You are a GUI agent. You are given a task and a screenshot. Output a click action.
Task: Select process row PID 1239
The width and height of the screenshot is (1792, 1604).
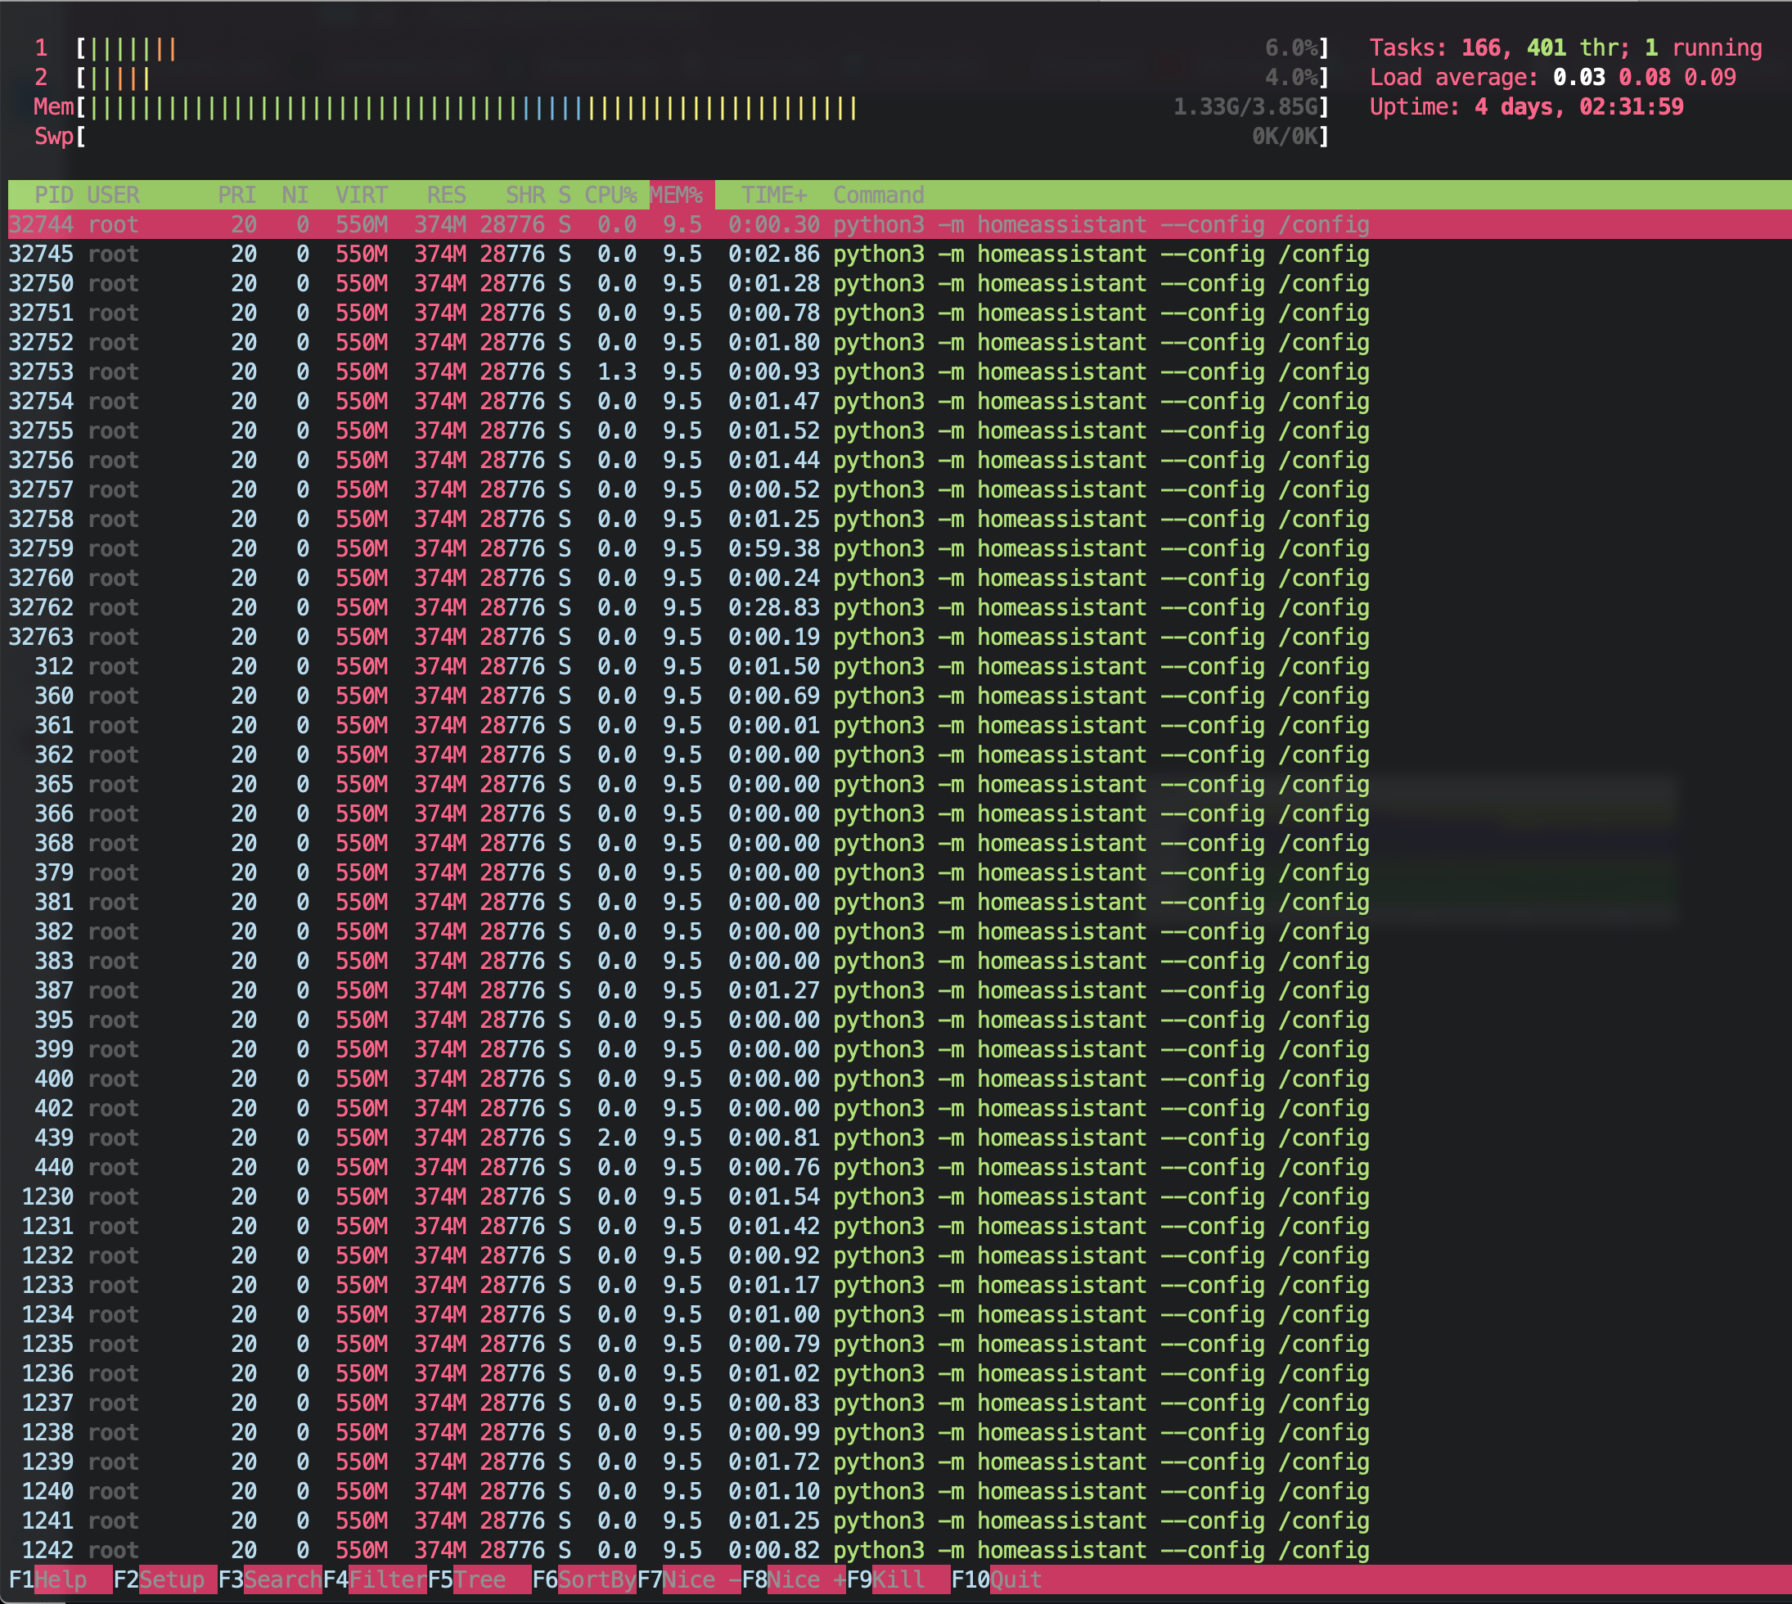tap(899, 1462)
